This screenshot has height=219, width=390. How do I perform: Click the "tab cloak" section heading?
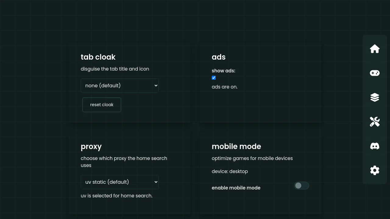tap(98, 57)
